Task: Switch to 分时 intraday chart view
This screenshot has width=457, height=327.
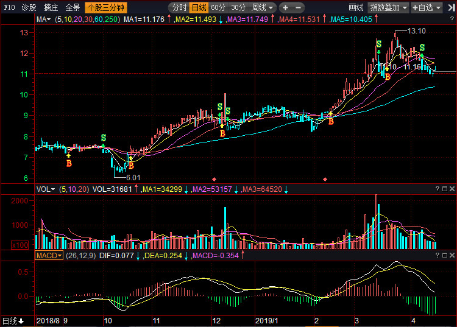Action: 179,8
